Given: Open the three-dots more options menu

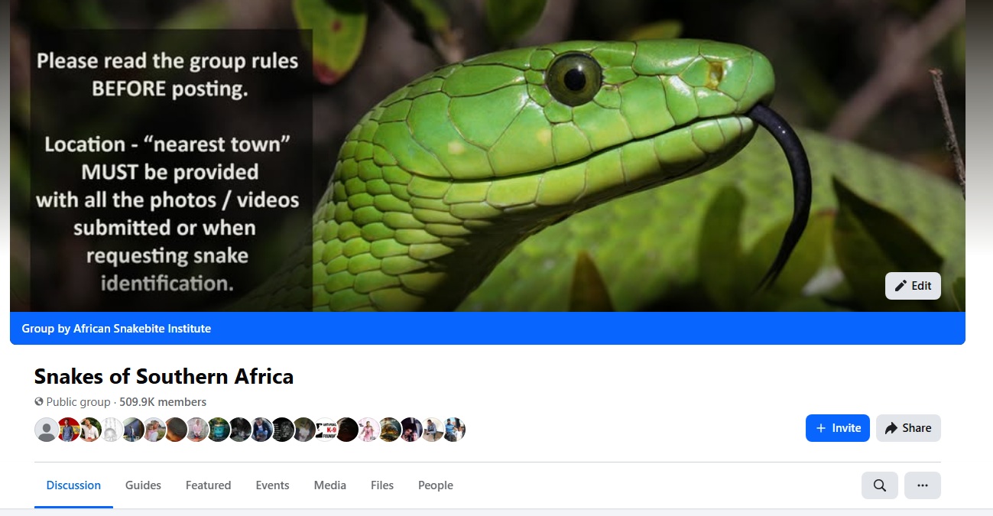Looking at the screenshot, I should tap(923, 485).
